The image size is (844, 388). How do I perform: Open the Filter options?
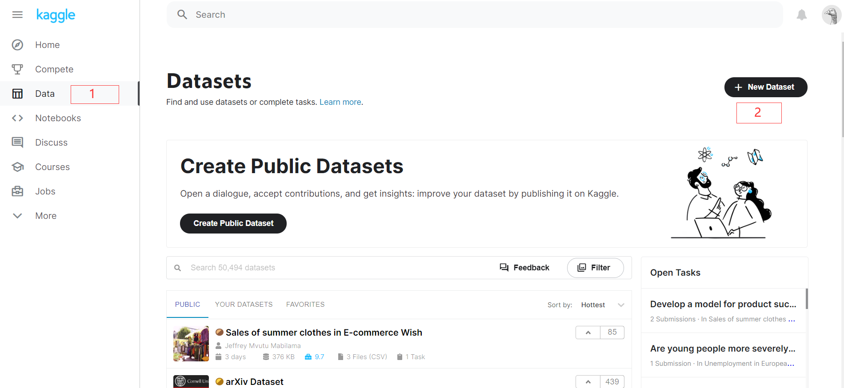[595, 268]
